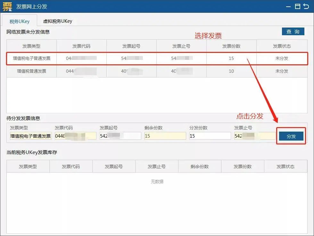Click the 发票类型 field in pending distribution form

point(31,136)
